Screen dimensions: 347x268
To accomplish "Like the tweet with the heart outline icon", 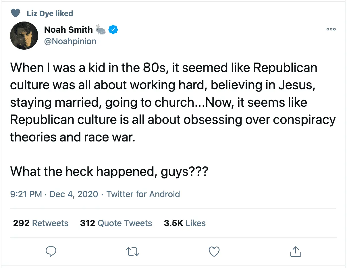I will coord(214,252).
